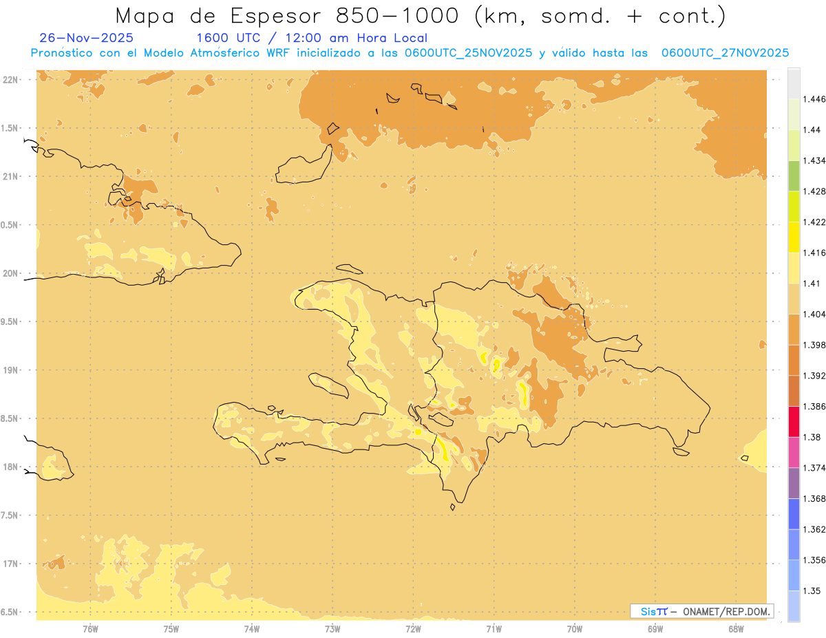Click the bright yellow colorbar segment above 1.416

pyautogui.click(x=794, y=237)
